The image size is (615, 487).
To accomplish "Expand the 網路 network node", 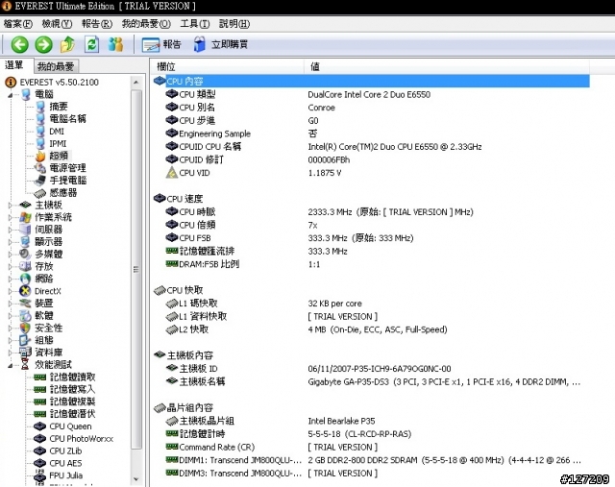I will [x=11, y=279].
